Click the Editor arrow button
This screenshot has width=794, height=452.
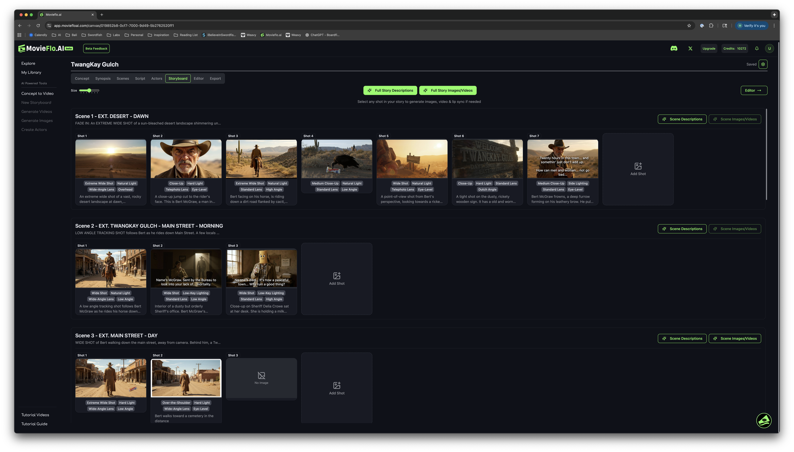754,90
